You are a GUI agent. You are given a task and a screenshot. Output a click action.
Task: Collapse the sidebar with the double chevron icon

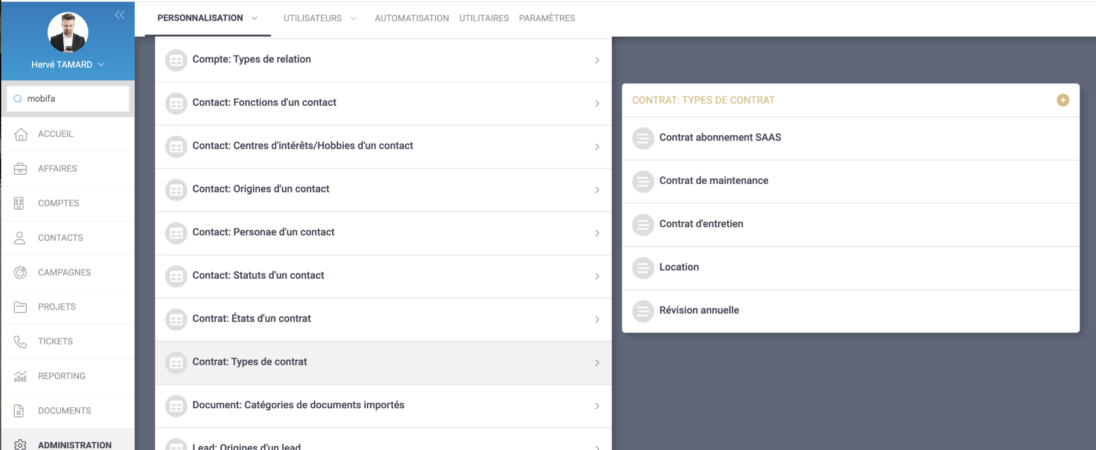click(x=119, y=15)
